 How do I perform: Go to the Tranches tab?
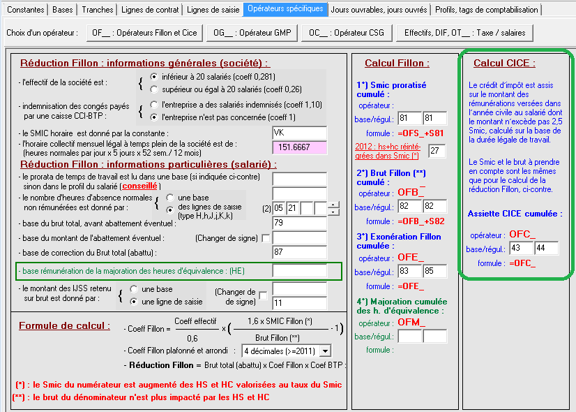(98, 10)
